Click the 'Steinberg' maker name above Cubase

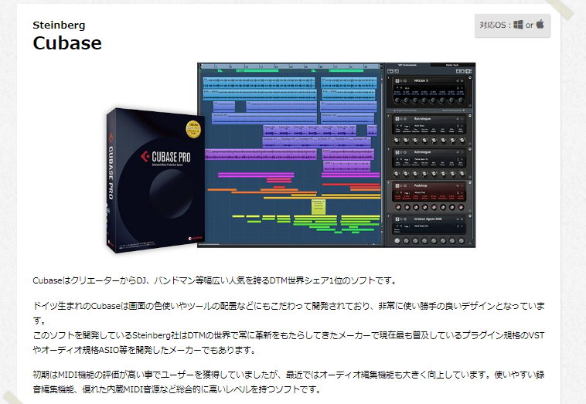click(x=59, y=25)
